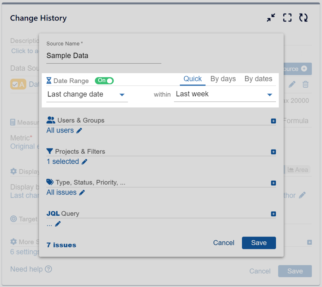This screenshot has height=287, width=322.
Task: Expand the Users & Groups section
Action: (273, 121)
